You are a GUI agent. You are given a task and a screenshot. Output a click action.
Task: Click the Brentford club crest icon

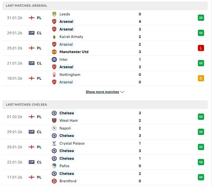tap(54, 181)
